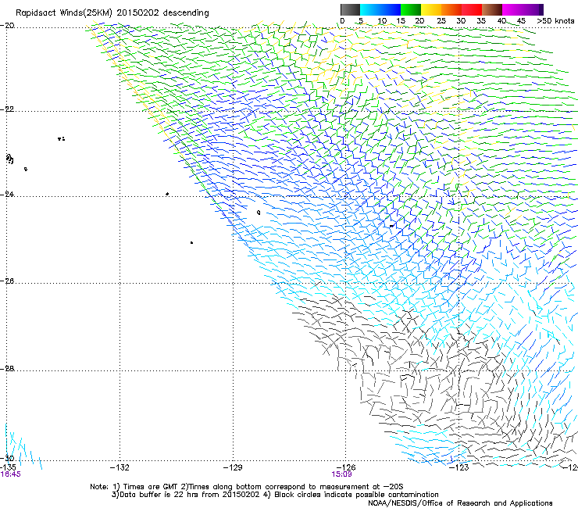The height and width of the screenshot is (508, 578).
Task: Click the small island marker near -128.3, -24.4
Action: pos(259,213)
